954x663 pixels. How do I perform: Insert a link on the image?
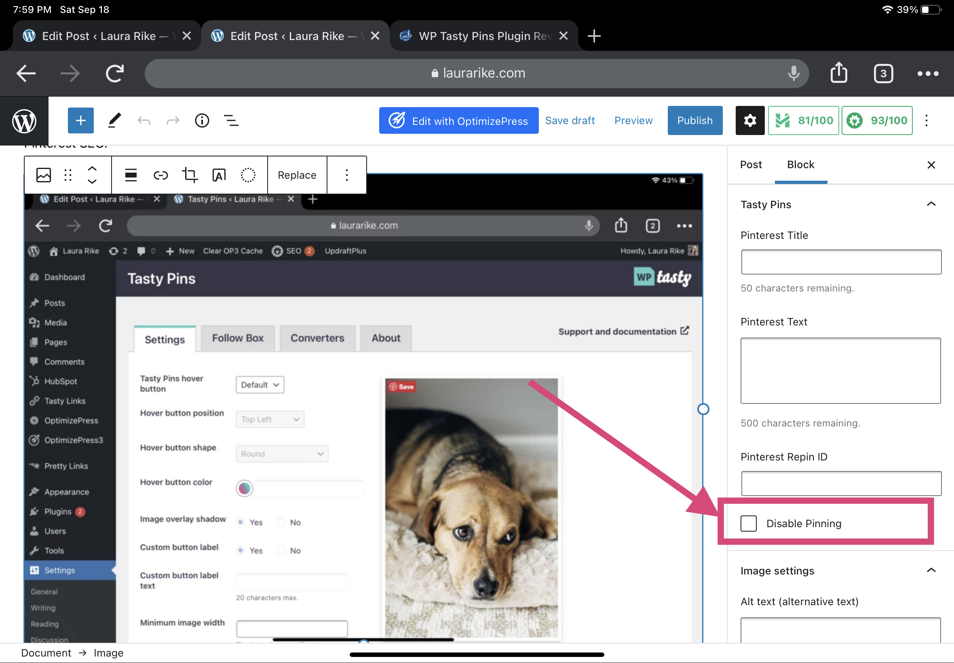[x=161, y=175]
